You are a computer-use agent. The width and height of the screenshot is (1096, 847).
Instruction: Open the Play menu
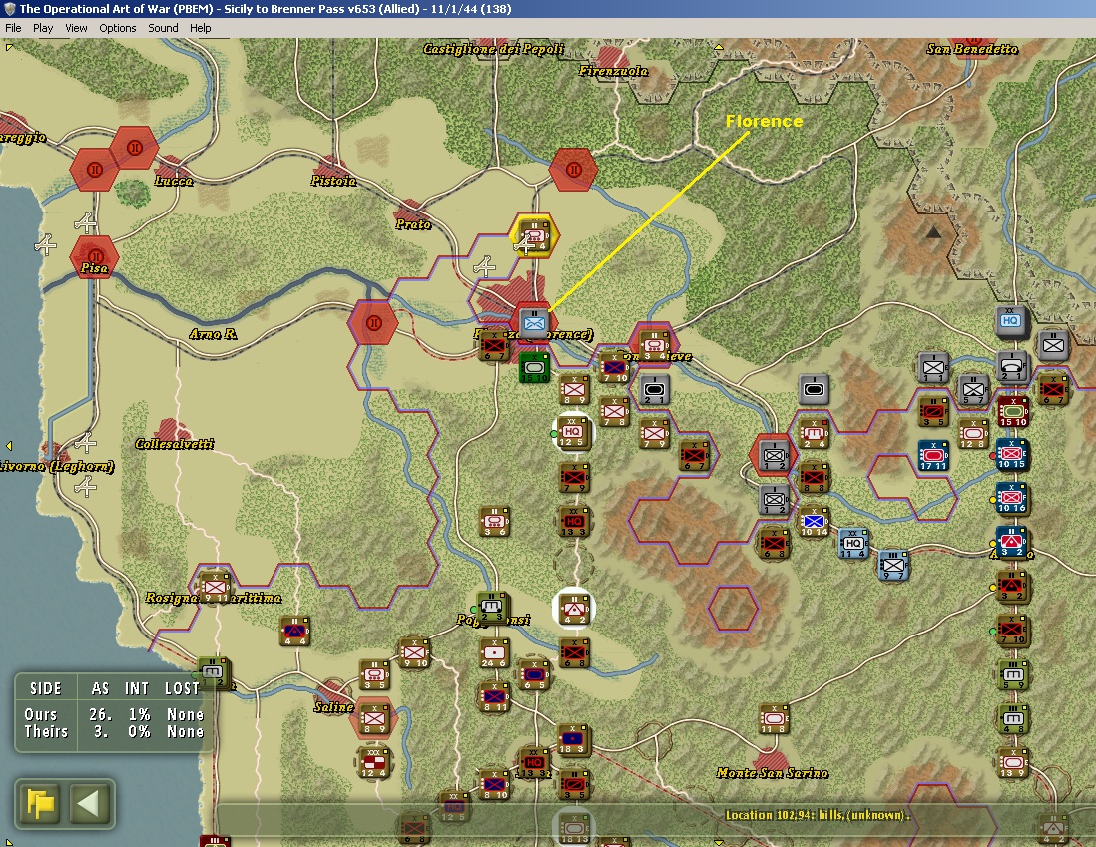click(x=43, y=28)
